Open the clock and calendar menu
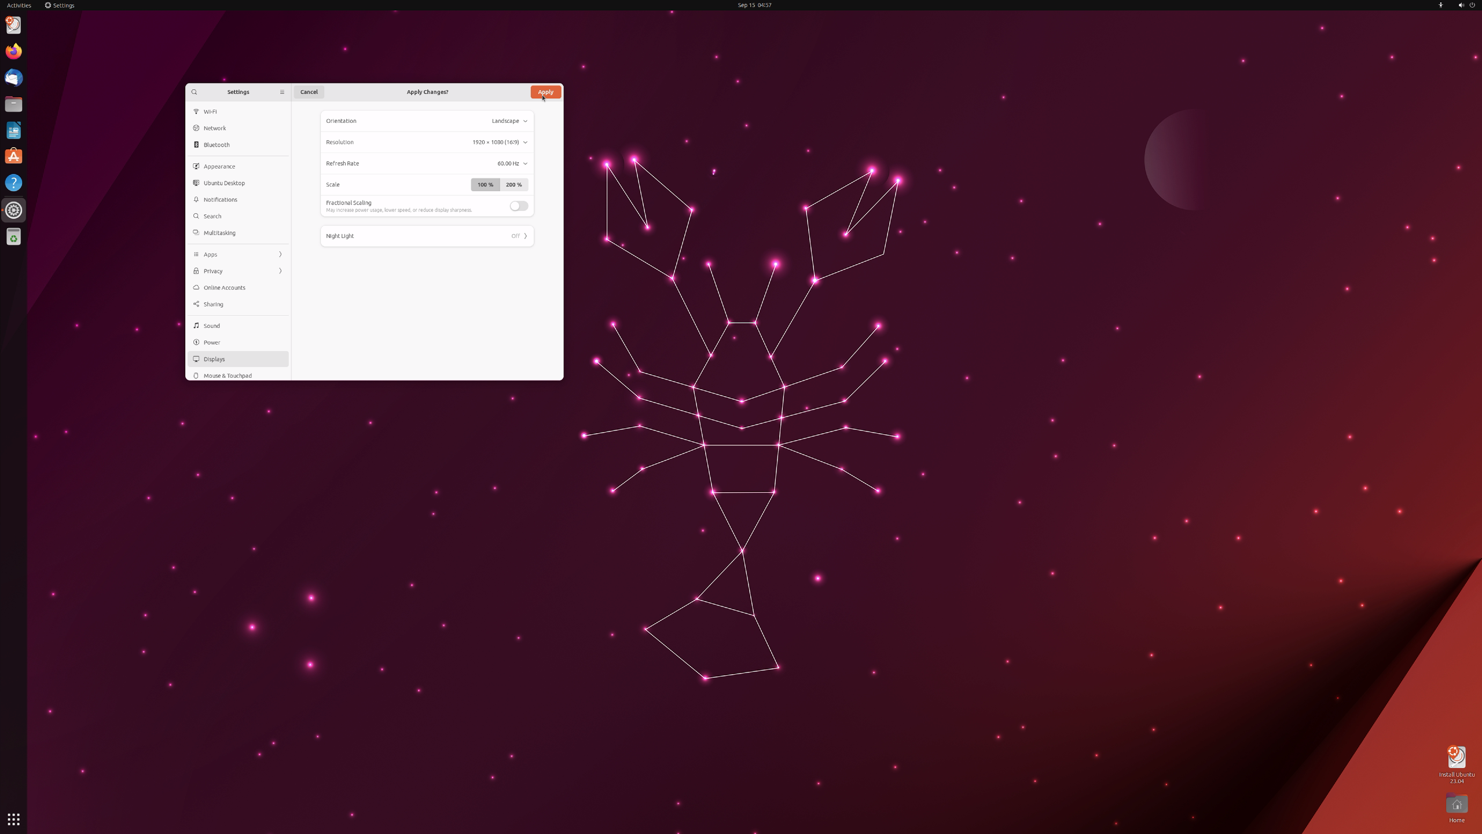1482x834 pixels. pos(754,5)
